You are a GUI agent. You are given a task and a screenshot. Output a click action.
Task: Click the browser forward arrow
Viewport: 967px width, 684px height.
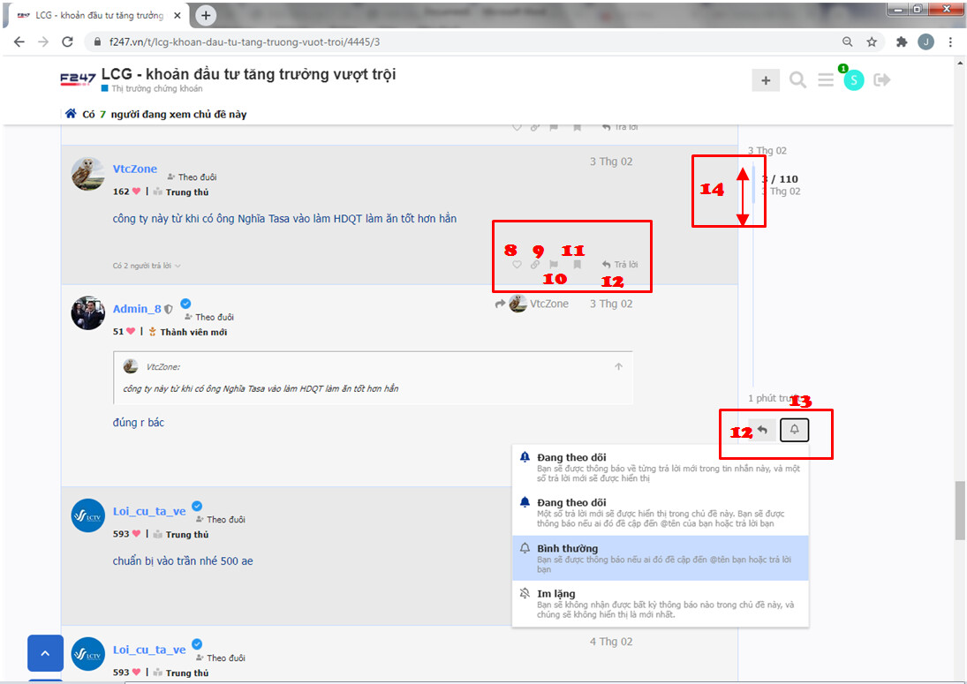pyautogui.click(x=43, y=41)
